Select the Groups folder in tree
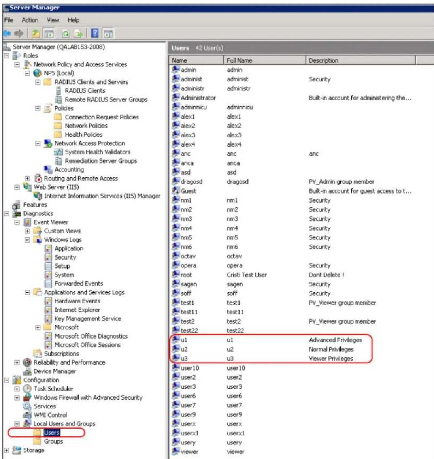Screen dimensions: 434x459 click(53, 441)
